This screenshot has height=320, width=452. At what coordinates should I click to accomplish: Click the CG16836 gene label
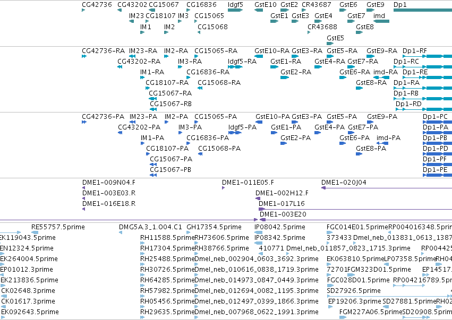[x=201, y=5]
